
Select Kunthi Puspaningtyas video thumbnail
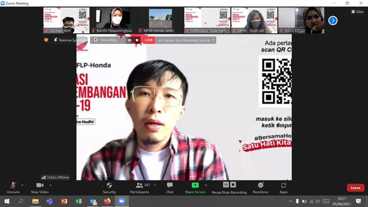[x=113, y=20]
